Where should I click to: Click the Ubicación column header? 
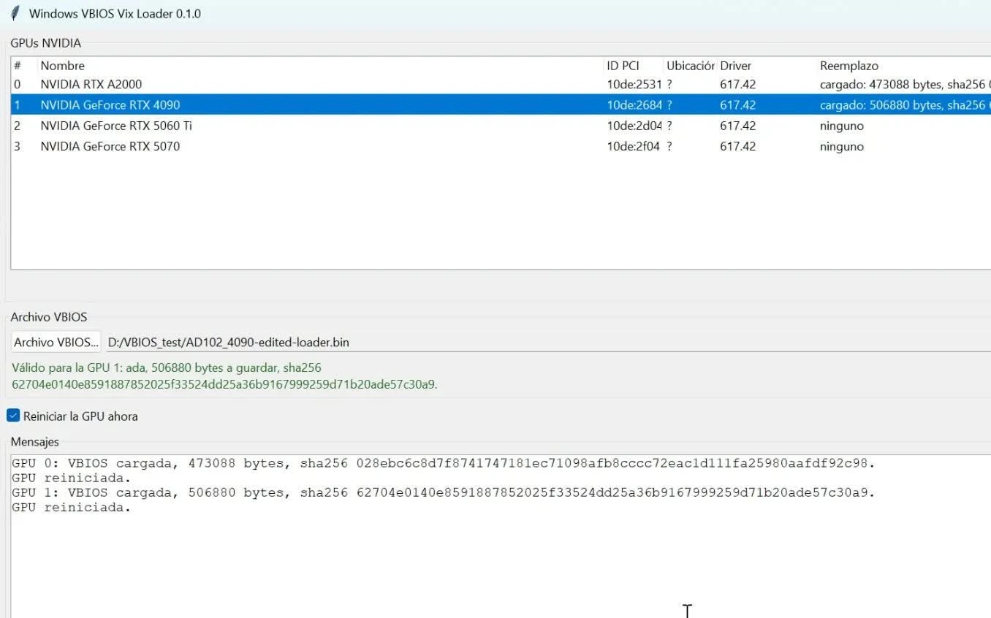tap(690, 66)
